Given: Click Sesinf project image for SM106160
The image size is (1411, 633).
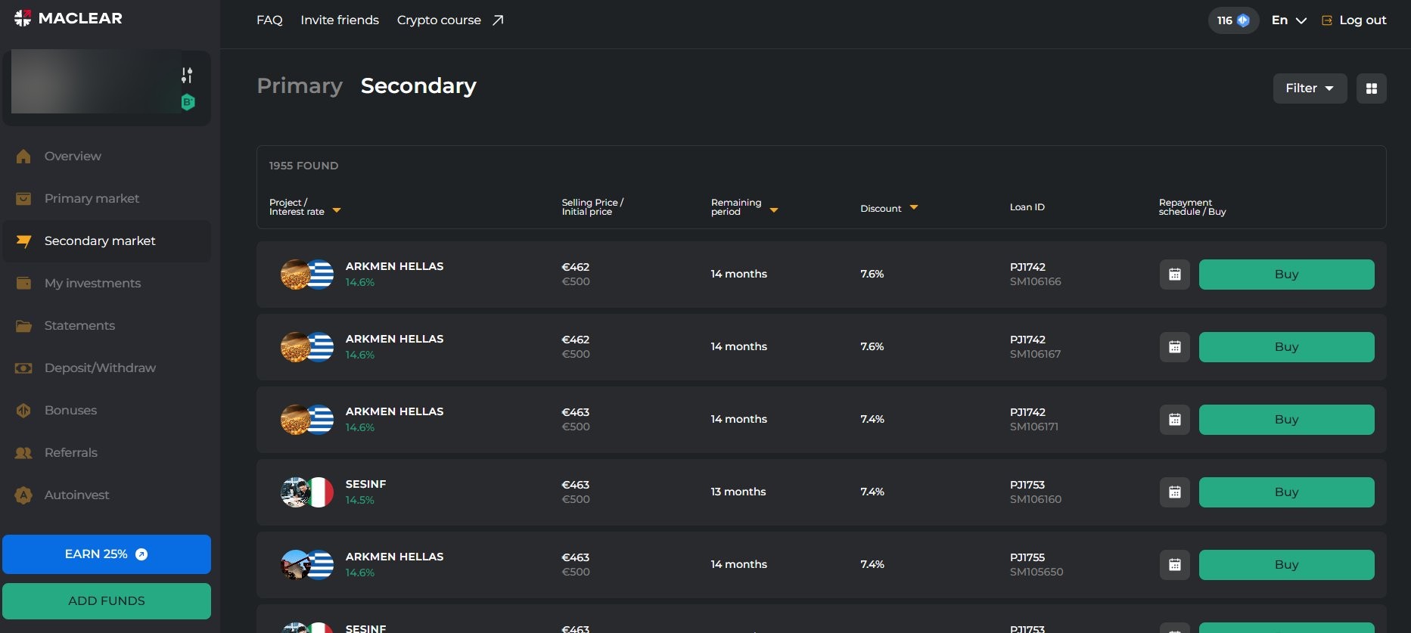Looking at the screenshot, I should point(294,492).
